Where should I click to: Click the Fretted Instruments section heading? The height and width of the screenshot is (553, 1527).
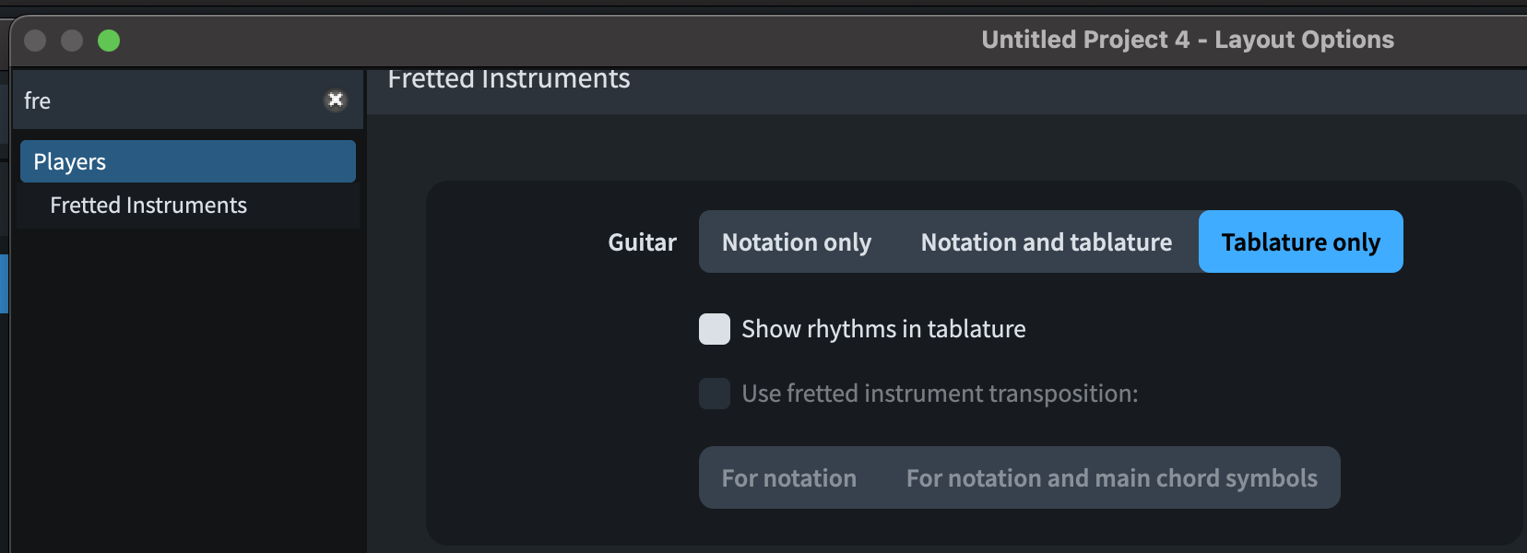click(509, 79)
